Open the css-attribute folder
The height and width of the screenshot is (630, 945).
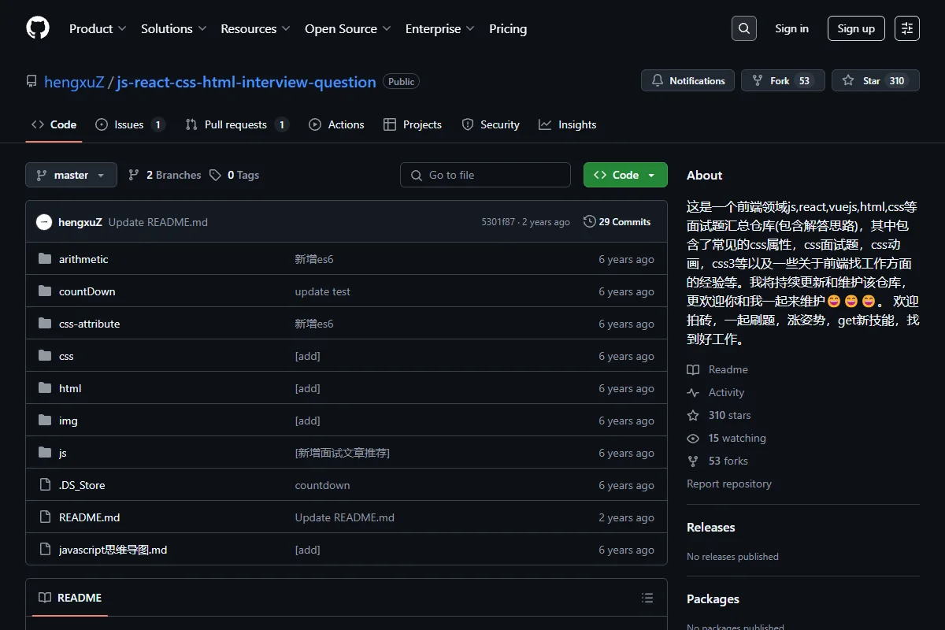tap(90, 324)
